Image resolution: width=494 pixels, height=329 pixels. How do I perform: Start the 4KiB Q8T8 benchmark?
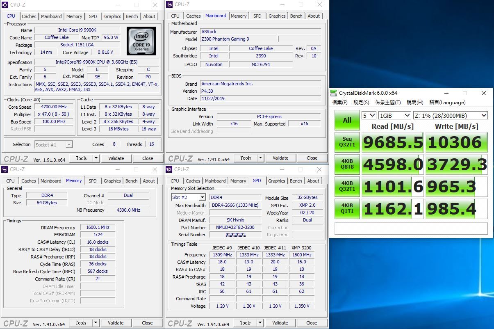tap(347, 164)
